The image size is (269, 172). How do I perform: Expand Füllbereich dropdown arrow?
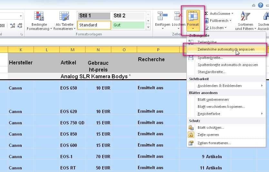tap(231, 21)
